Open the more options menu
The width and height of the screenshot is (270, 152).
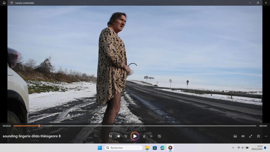[x=266, y=136]
